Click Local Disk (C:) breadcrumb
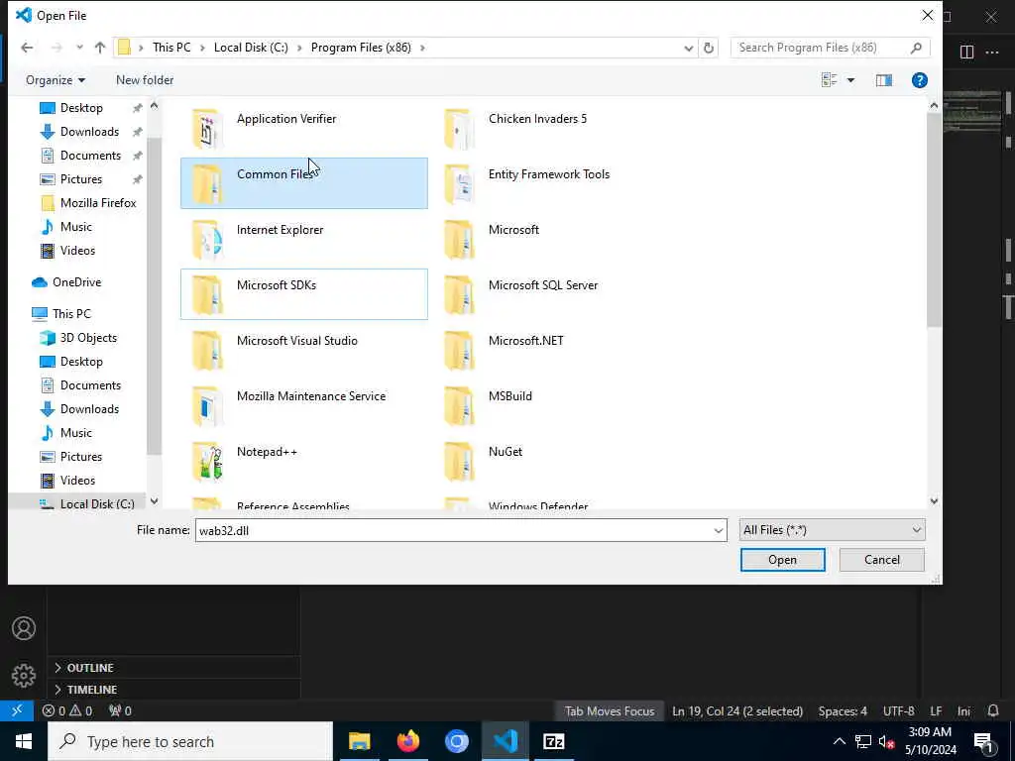Viewport: 1015px width, 761px height. coord(251,48)
